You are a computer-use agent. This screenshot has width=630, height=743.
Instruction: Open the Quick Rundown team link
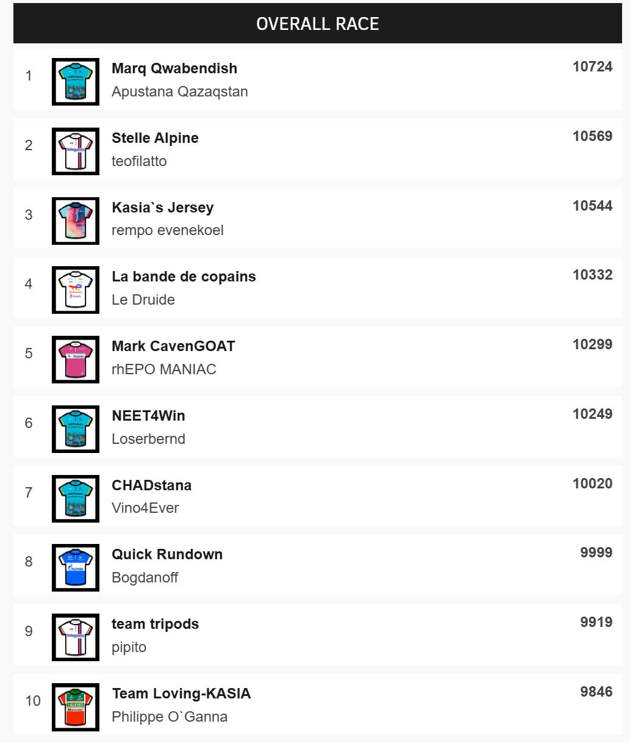click(x=167, y=554)
